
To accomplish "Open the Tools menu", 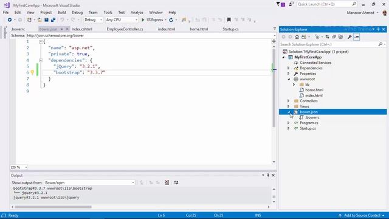I will [108, 12].
